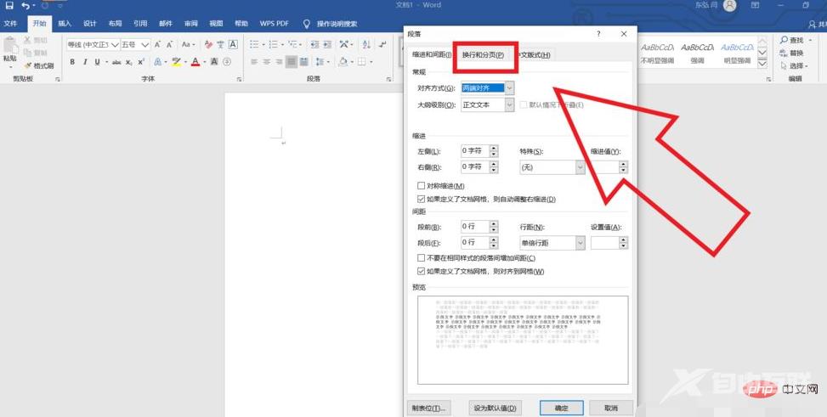The width and height of the screenshot is (827, 417).
Task: Open the 特殊 indent type dropdown
Action: [x=581, y=168]
